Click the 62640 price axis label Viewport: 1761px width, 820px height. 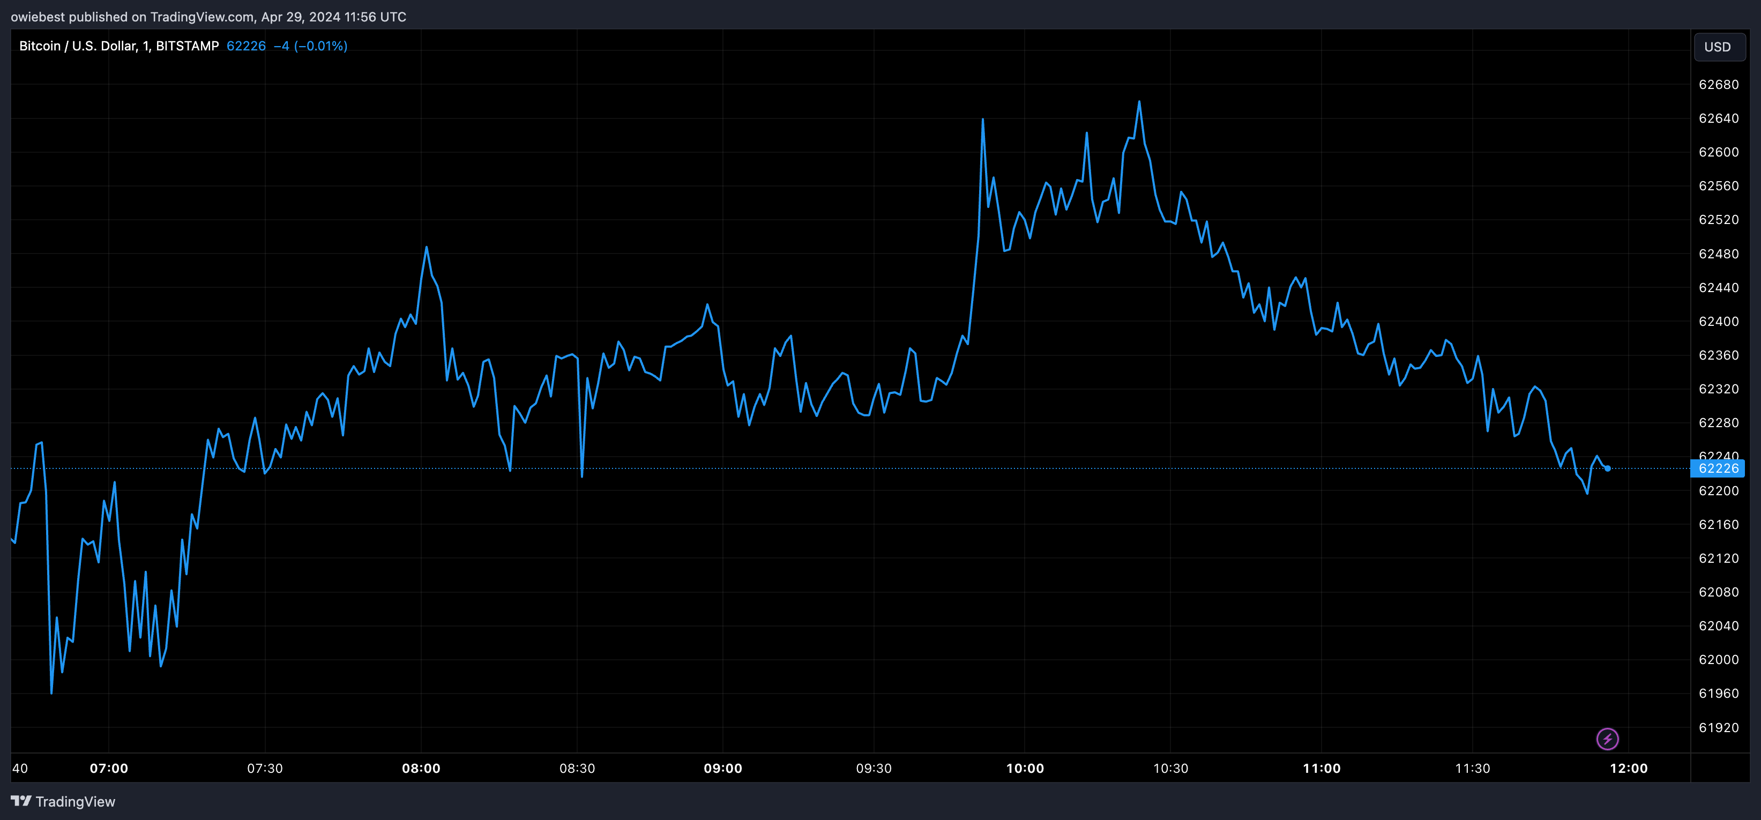click(1719, 118)
